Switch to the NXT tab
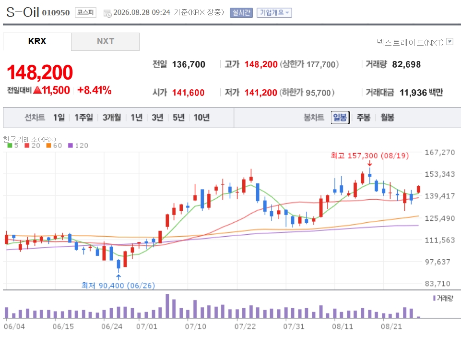 [105, 41]
